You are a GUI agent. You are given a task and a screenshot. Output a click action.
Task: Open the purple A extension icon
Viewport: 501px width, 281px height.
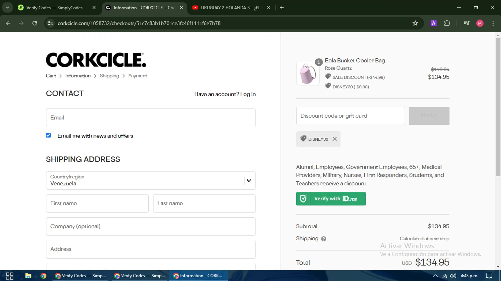(x=434, y=23)
